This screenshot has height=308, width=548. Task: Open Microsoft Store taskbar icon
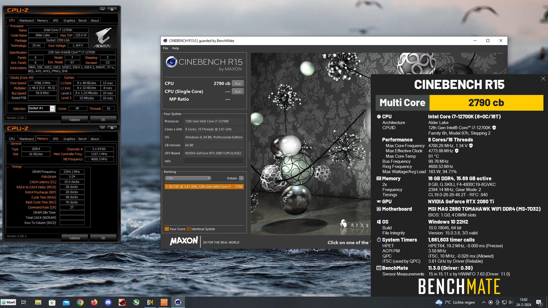coord(52,302)
